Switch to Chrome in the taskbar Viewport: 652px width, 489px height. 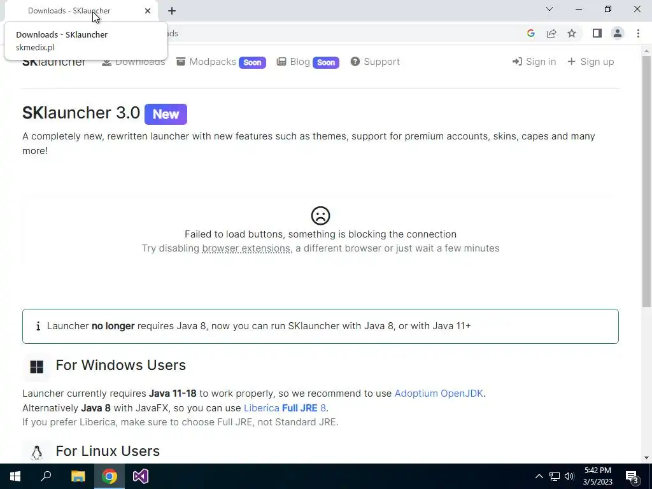coord(110,476)
